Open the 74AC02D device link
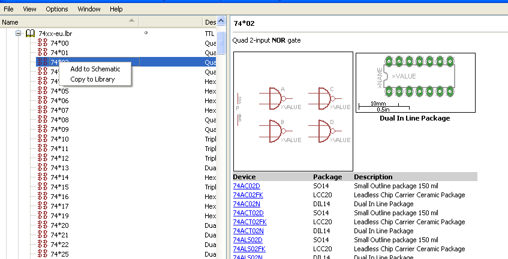This screenshot has height=259, width=508. 247,186
